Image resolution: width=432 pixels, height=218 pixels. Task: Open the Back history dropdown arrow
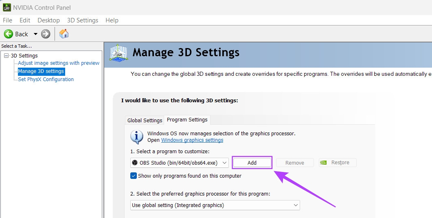pyautogui.click(x=35, y=34)
